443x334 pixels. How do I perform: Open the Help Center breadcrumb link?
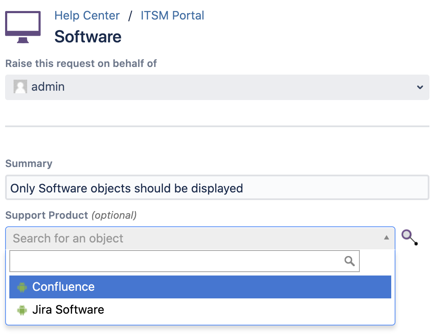tap(87, 16)
